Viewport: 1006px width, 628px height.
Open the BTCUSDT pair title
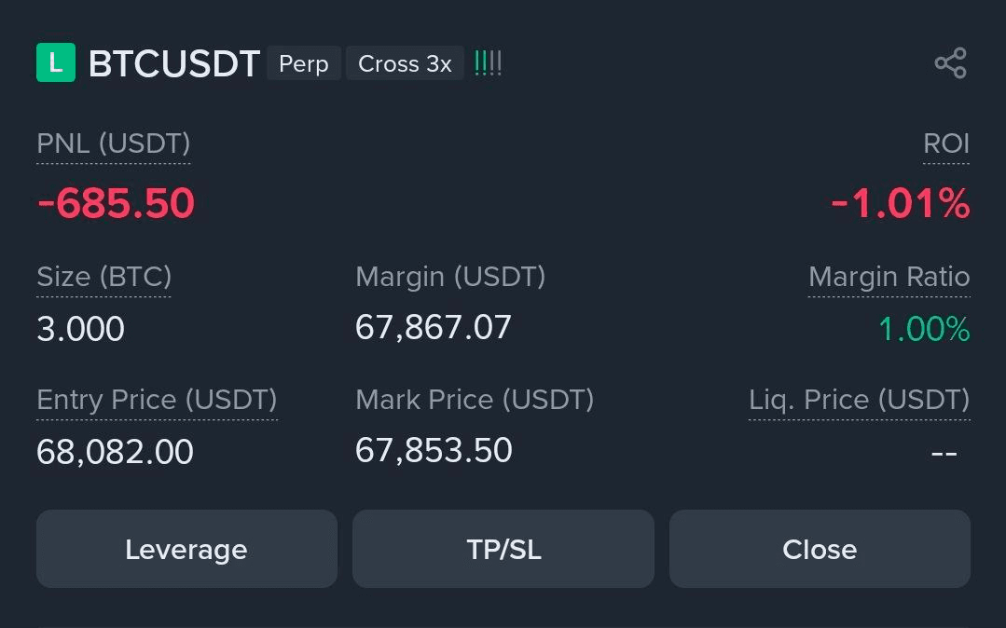(x=173, y=63)
